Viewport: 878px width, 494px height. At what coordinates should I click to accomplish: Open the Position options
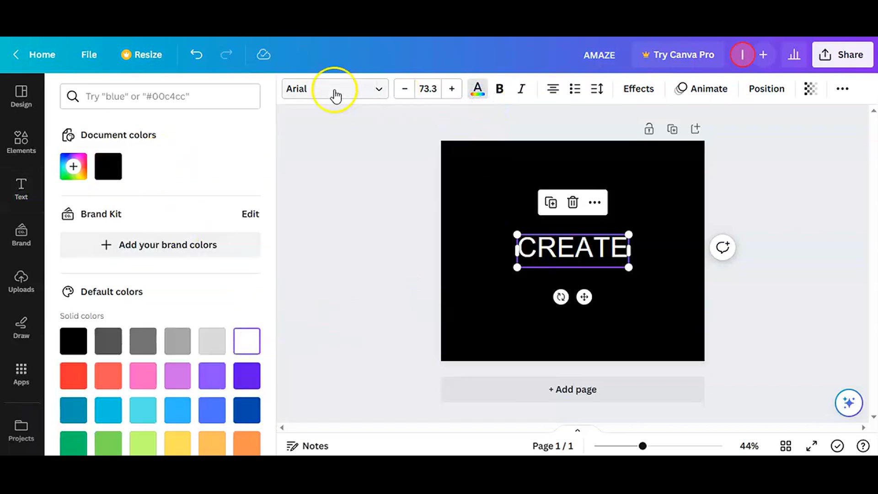(x=766, y=89)
